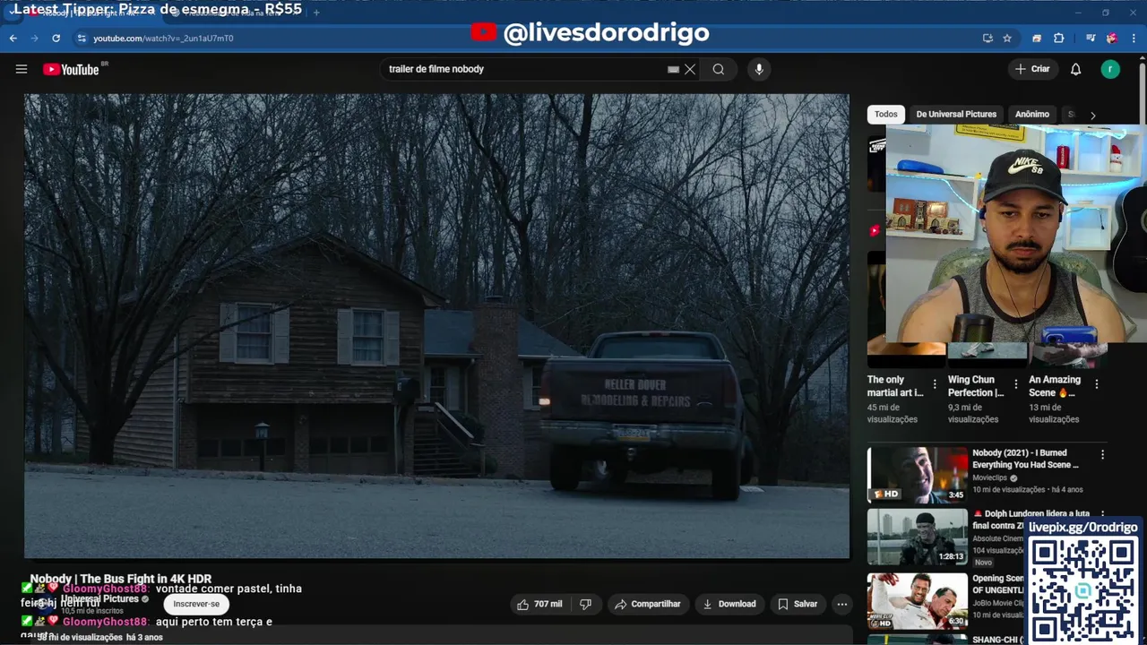The image size is (1147, 645).
Task: Click the browser forward arrow
Action: tap(34, 38)
